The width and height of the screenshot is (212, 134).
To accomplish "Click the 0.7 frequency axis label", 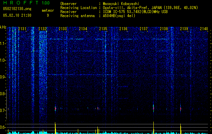I will click(x=3, y=111).
